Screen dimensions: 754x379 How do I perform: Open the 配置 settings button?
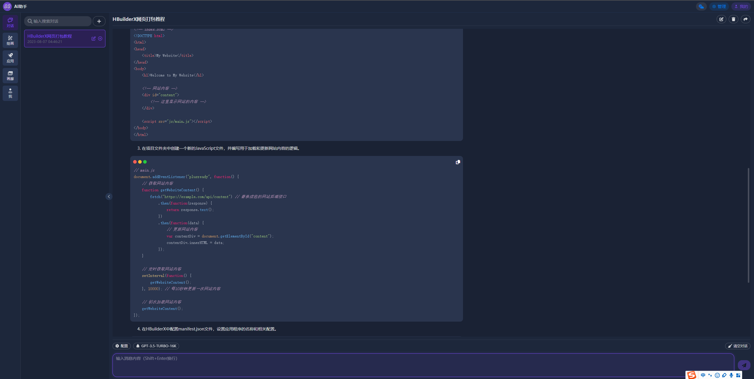click(122, 346)
